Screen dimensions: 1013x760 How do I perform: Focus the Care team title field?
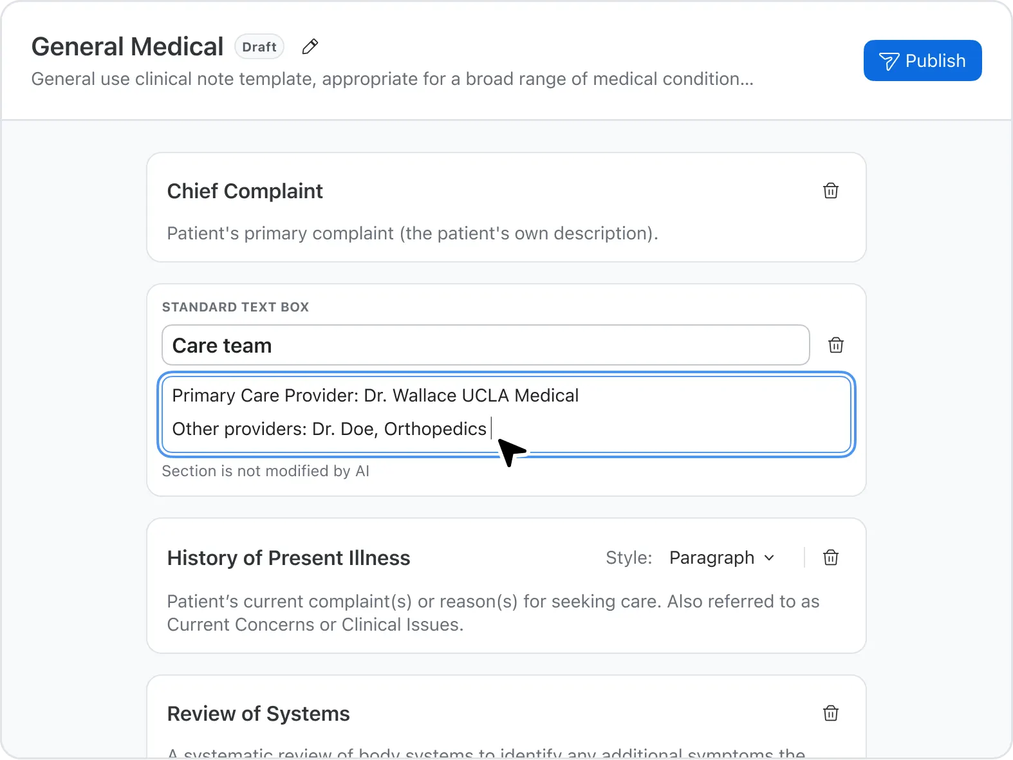485,346
